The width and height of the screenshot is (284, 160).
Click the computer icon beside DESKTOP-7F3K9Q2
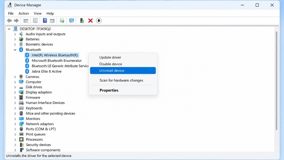pyautogui.click(x=15, y=29)
